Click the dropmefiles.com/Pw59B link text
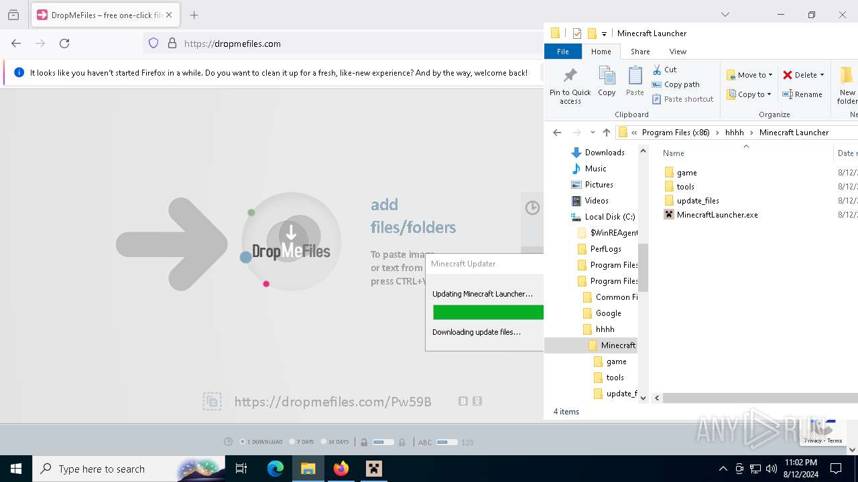 pos(333,402)
